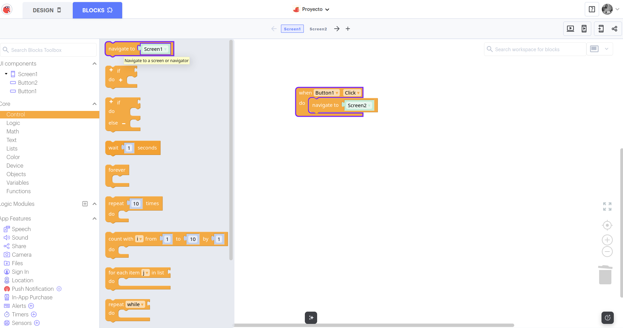This screenshot has height=328, width=623.
Task: Add a new Logic Module
Action: pyautogui.click(x=85, y=204)
